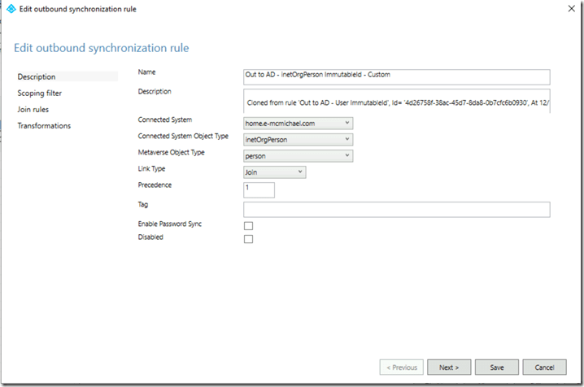Proceed with the Next button
584x387 pixels.
coord(449,367)
